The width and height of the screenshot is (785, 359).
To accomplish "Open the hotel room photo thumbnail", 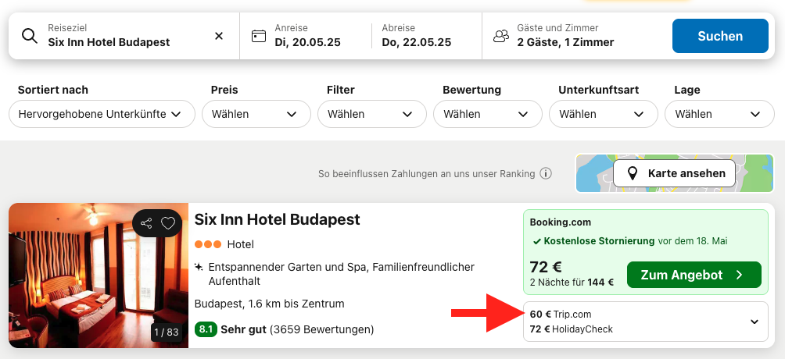I will [99, 275].
